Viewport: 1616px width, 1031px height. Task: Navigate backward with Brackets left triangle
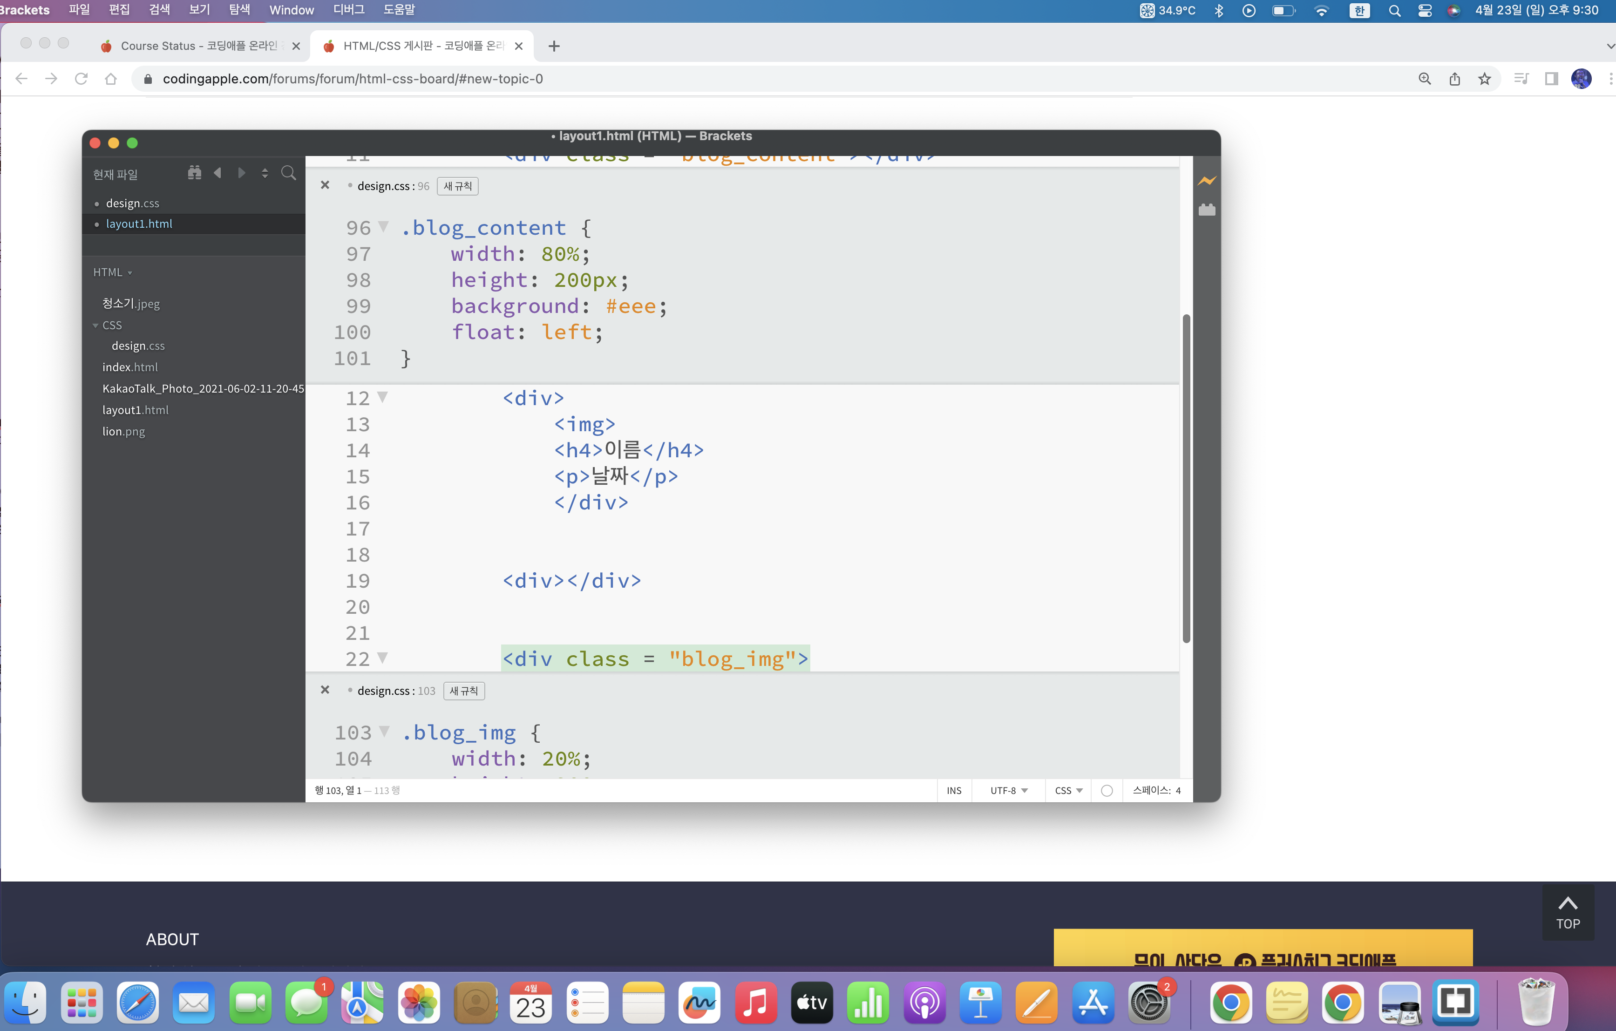tap(217, 173)
